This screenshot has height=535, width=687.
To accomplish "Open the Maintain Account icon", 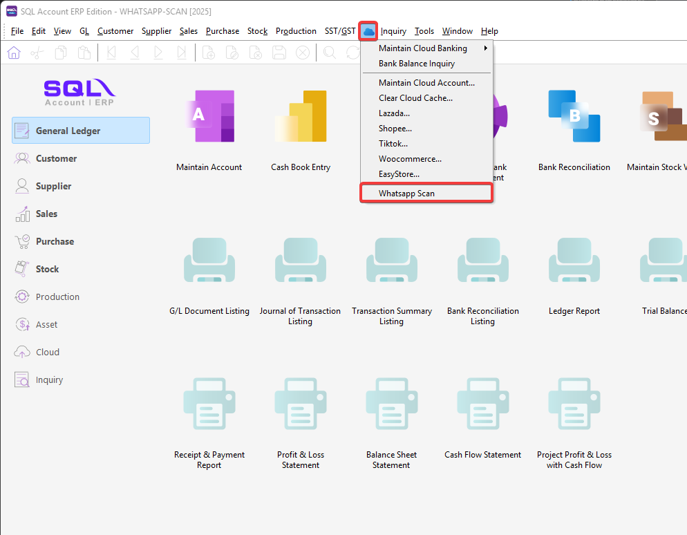I will point(209,116).
